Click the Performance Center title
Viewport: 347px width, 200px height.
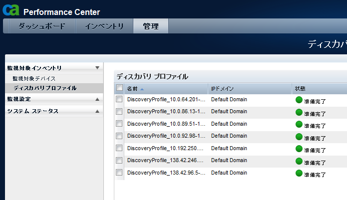click(62, 12)
